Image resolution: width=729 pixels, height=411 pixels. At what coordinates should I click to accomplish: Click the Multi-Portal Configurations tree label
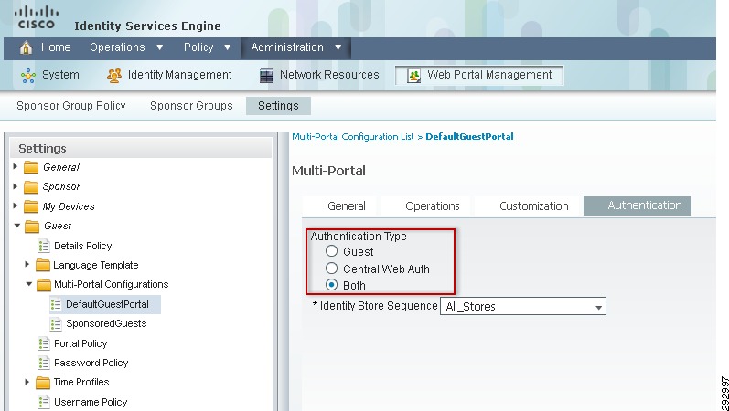tap(111, 284)
